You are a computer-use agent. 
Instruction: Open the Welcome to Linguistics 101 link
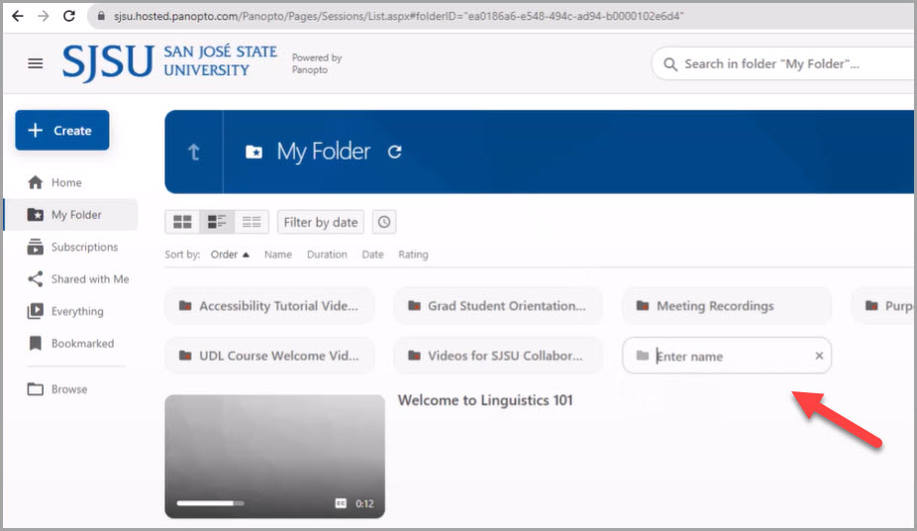(485, 400)
